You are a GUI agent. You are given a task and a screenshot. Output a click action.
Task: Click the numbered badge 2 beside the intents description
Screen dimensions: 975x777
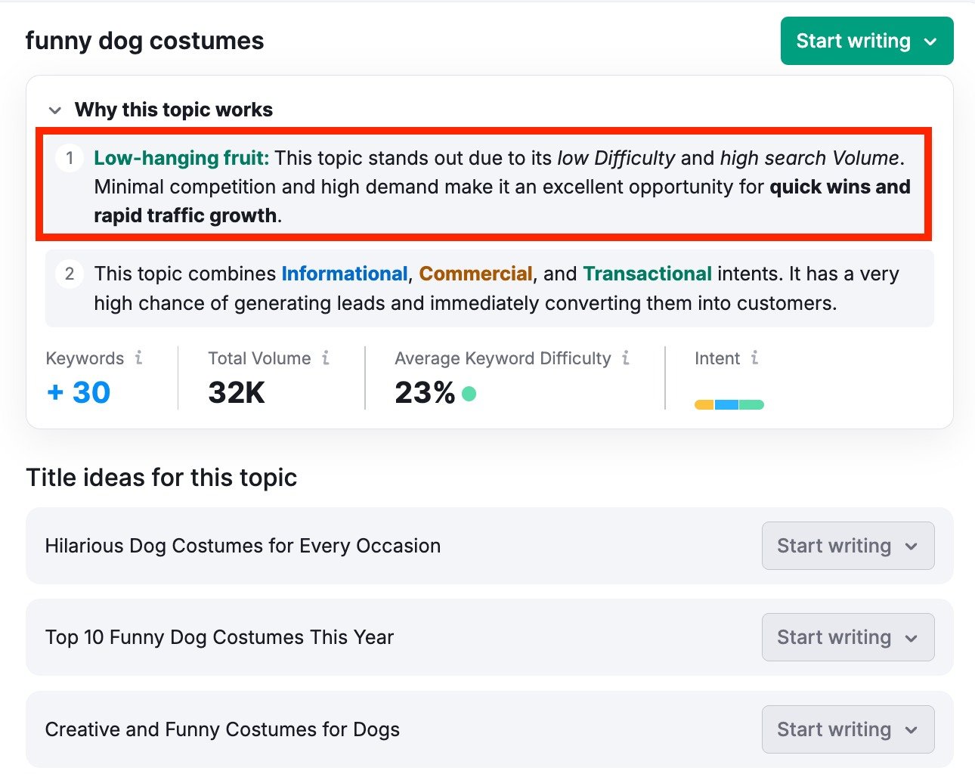(70, 274)
